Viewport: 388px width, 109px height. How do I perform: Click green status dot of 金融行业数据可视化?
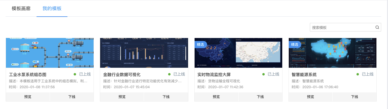pyautogui.click(x=169, y=74)
